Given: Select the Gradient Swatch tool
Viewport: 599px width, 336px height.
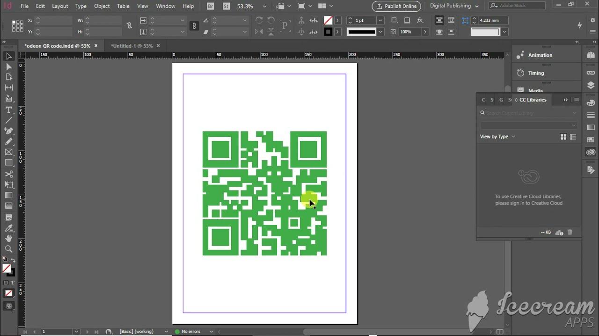Looking at the screenshot, I should [x=8, y=196].
